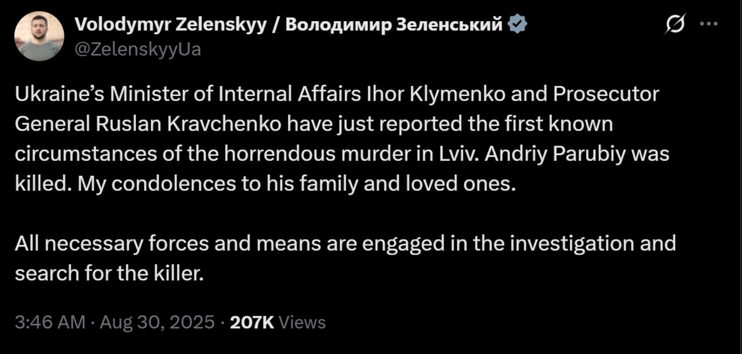Screen dimensions: 742x354
Task: Click the Ukrainian name Володимир Зеленський
Action: pos(394,25)
